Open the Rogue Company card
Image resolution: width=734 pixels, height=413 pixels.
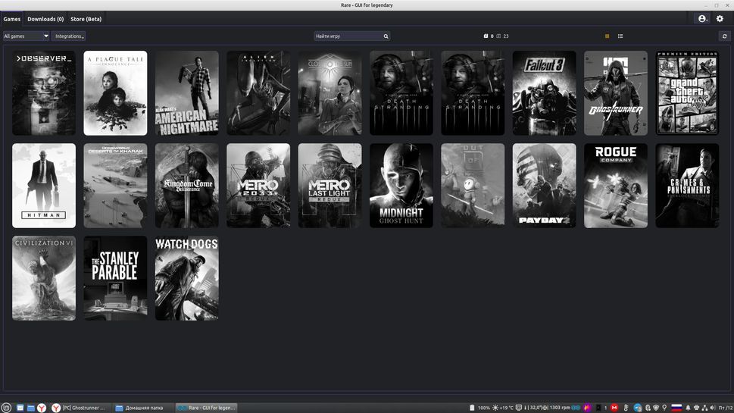tap(616, 186)
